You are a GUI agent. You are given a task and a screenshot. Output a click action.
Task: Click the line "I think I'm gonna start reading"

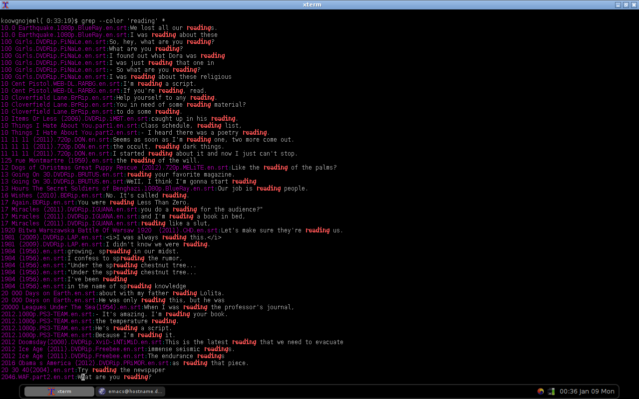click(x=191, y=182)
